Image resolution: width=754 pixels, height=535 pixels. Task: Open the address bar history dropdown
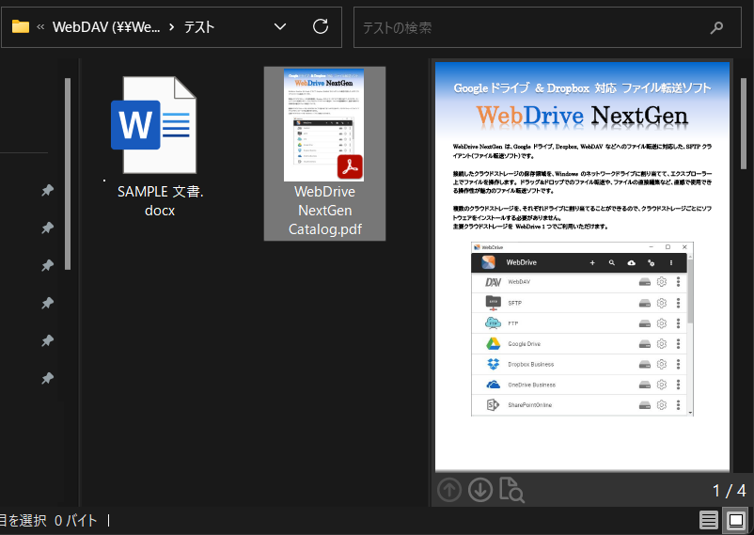279,27
